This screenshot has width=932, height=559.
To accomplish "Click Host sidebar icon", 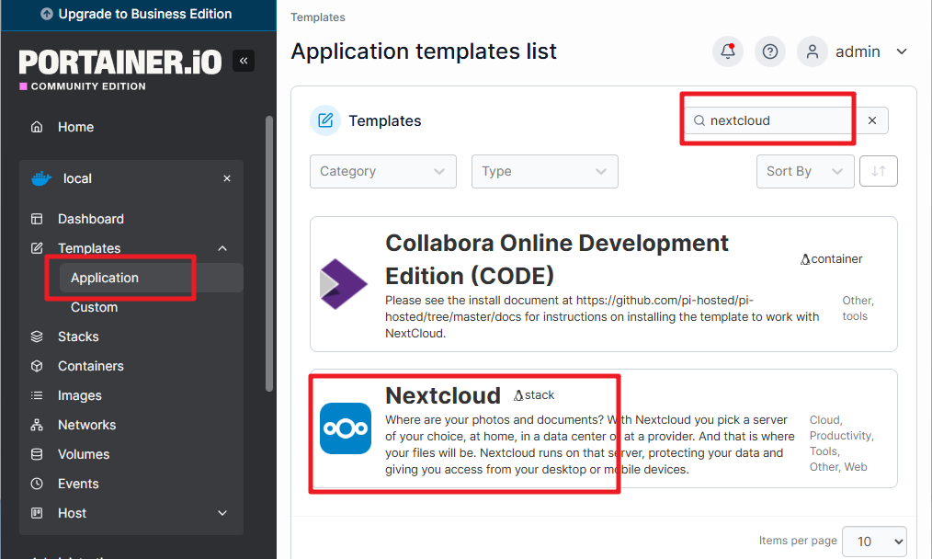I will point(37,513).
